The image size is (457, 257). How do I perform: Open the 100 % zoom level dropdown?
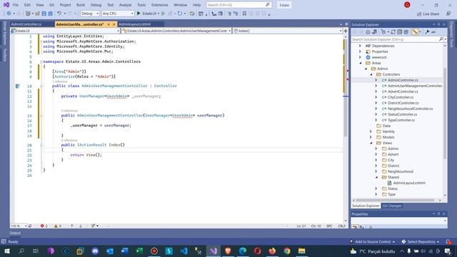click(19, 226)
